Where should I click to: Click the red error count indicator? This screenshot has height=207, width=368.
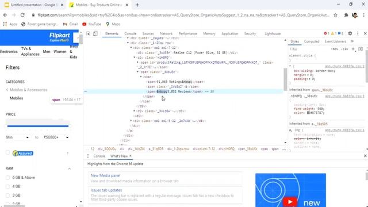(327, 33)
